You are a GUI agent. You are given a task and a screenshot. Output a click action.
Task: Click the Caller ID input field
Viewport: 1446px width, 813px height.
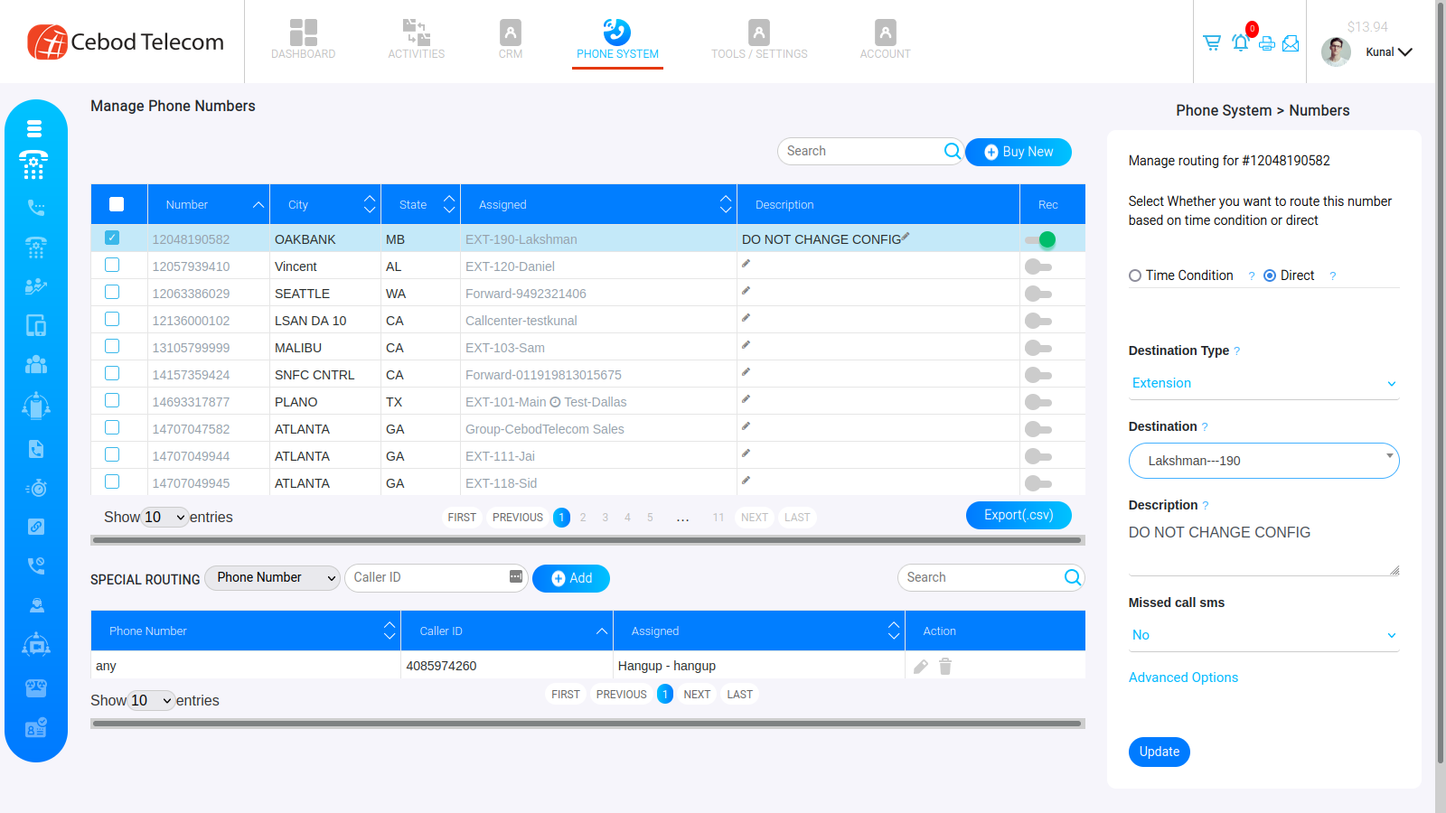coord(437,577)
